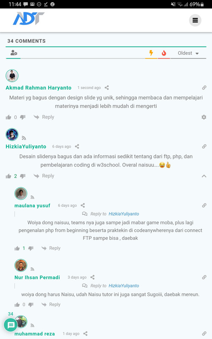Screen dimensions: 212x339
Task: Collapse replies under HizkiaYuliyanto's comment
Action: tap(204, 176)
